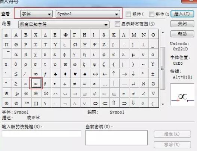Focus the new shortcut key input field
197x151 pixels.
pos(41,133)
